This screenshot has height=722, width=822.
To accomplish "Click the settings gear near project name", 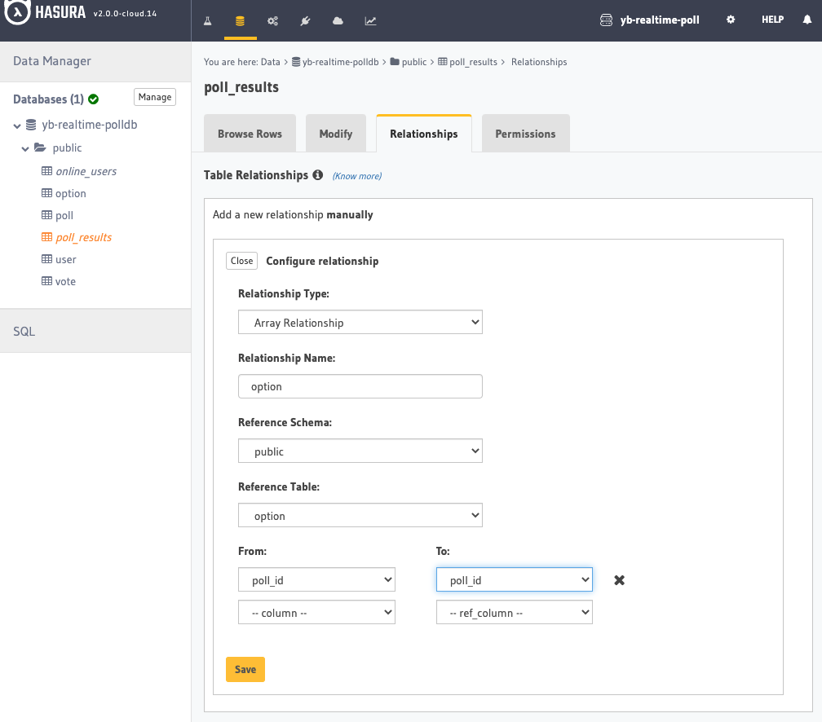I will (731, 20).
